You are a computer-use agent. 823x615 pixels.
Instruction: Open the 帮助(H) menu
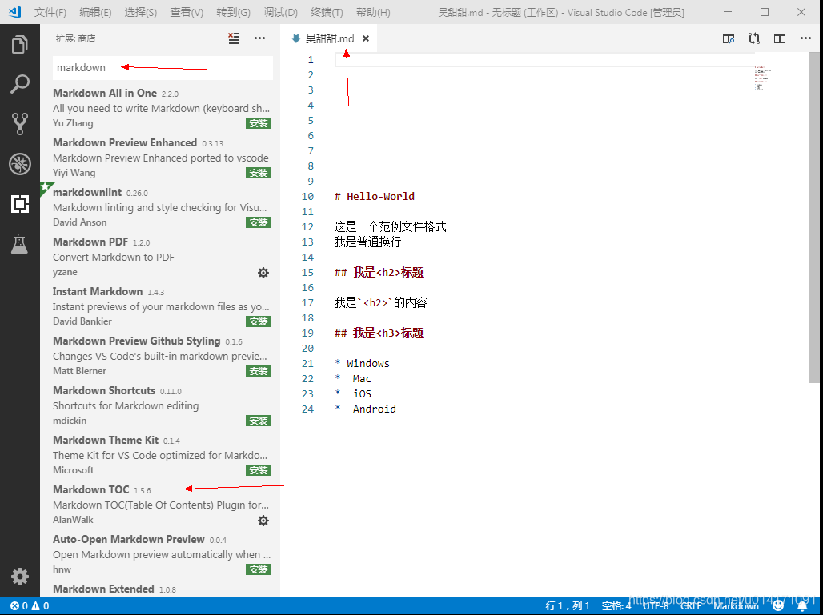(x=373, y=12)
